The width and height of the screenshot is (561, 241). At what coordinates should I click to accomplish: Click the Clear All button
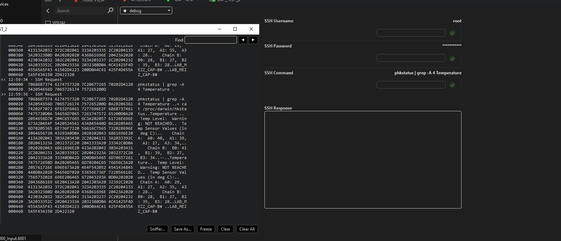tap(247, 229)
